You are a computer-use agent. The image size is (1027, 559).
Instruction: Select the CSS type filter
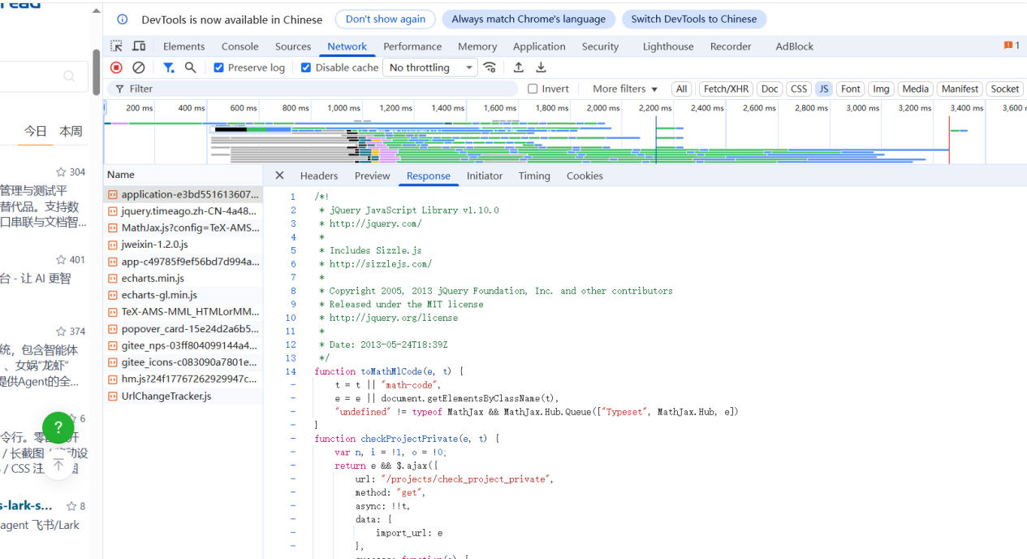point(799,89)
